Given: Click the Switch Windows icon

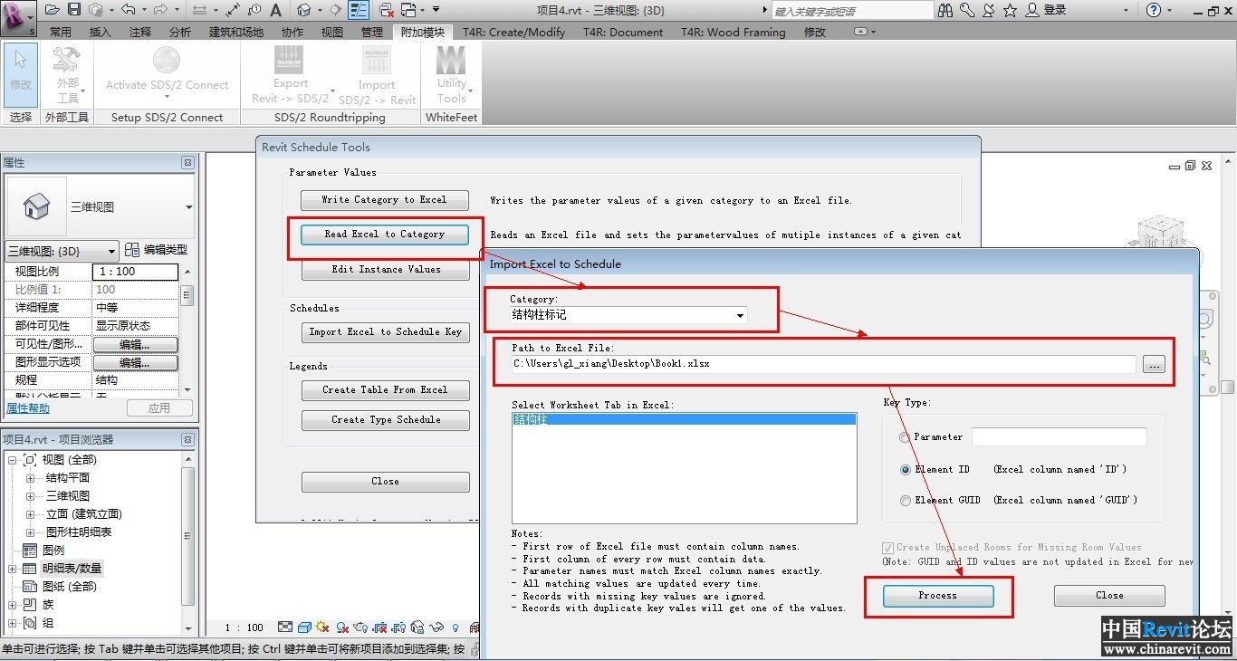Looking at the screenshot, I should pos(409,10).
